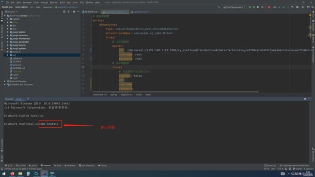Select the sql folder in project tree
The height and width of the screenshot is (177, 315).
point(42,55)
